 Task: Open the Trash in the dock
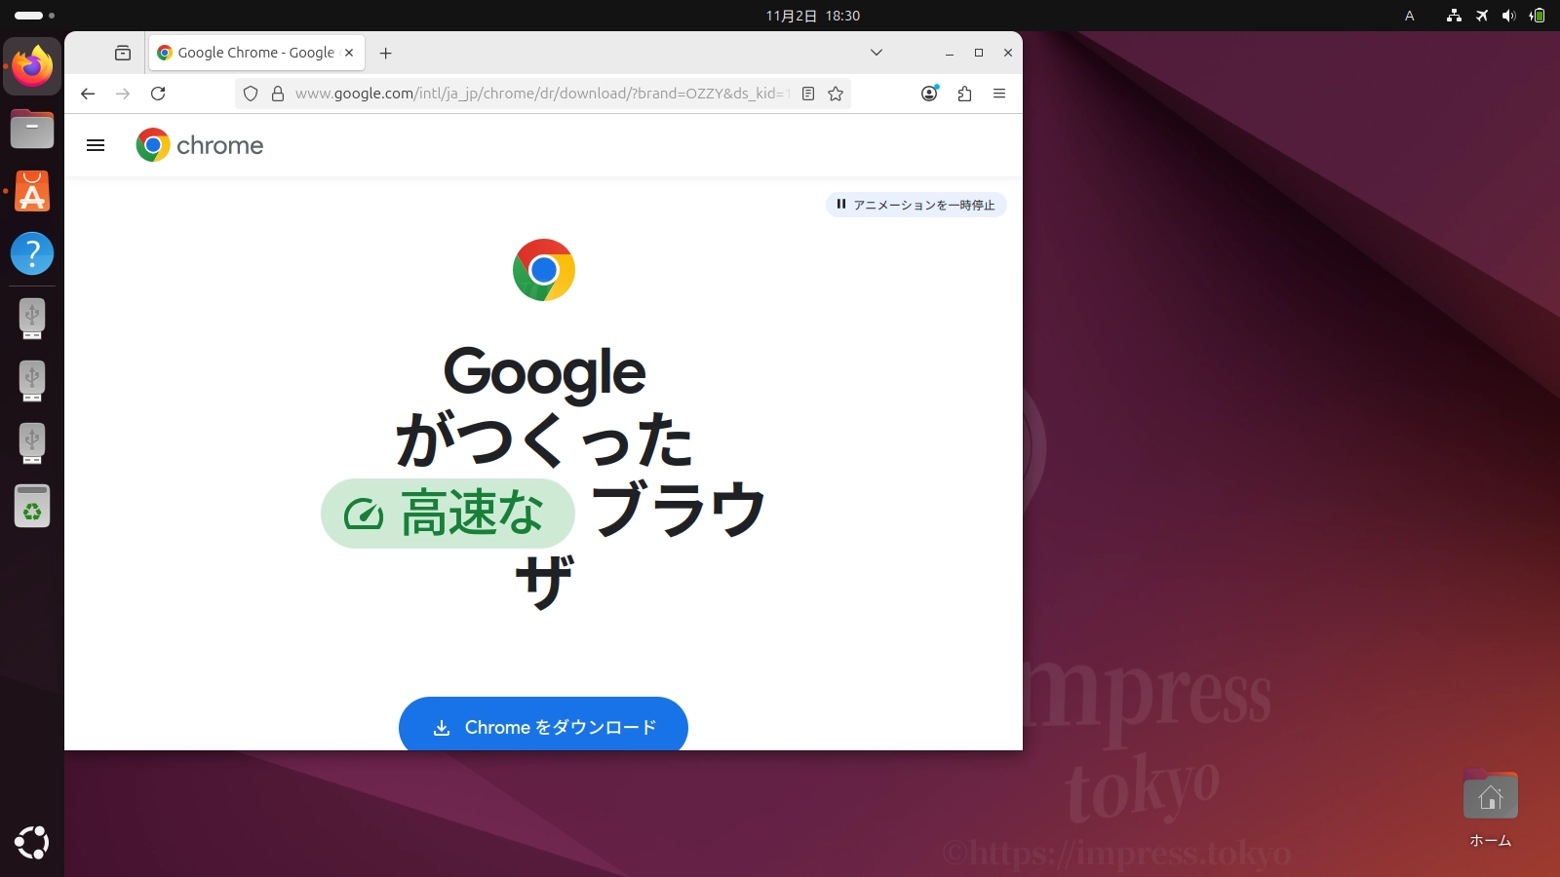[32, 506]
